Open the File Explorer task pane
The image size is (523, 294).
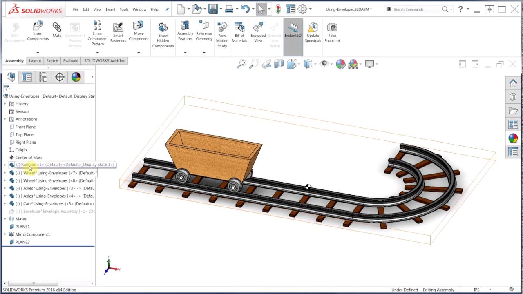tap(513, 111)
